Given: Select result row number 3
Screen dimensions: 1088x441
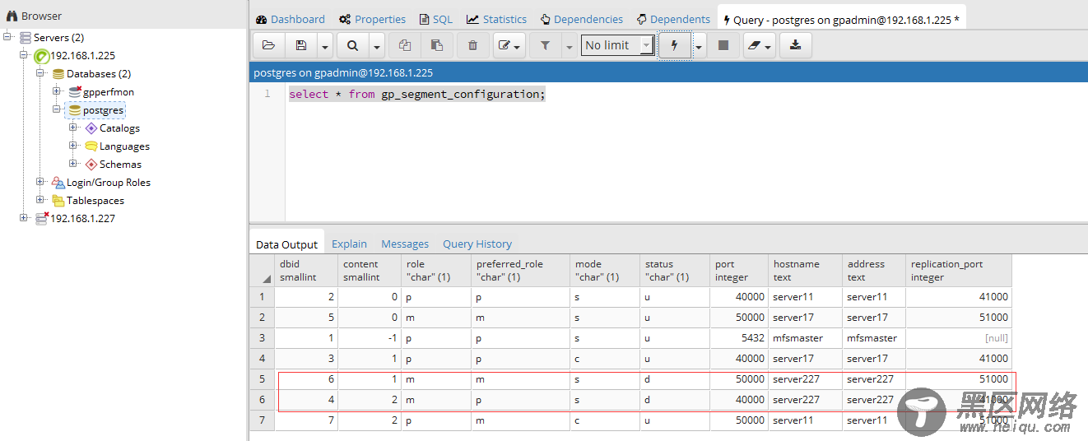Looking at the screenshot, I should click(x=262, y=338).
